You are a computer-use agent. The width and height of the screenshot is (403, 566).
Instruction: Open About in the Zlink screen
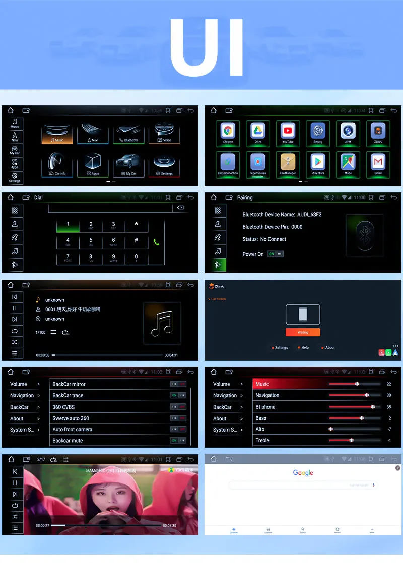(x=328, y=348)
